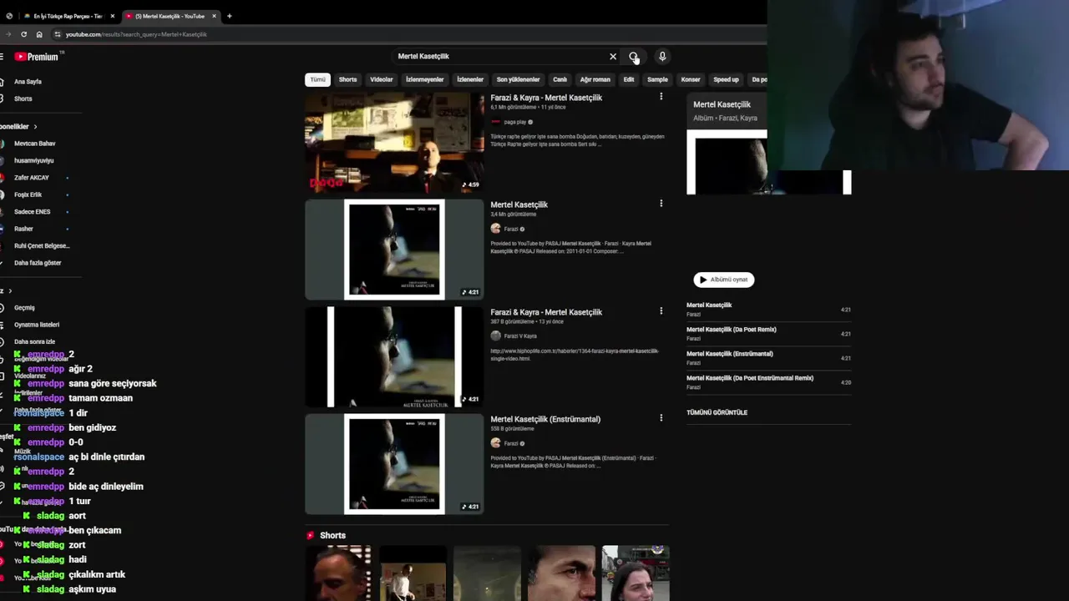Focus the YouTube search input field
1069x601 pixels.
[499, 57]
